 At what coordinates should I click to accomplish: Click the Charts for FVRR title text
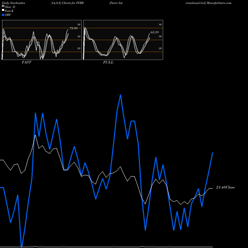tap(73, 3)
